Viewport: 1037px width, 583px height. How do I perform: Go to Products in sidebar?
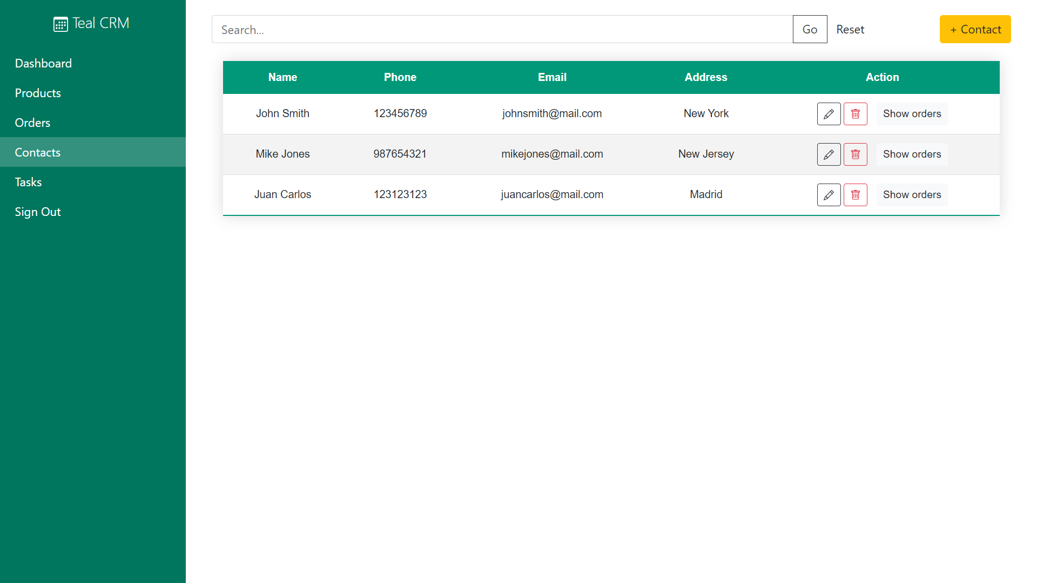pyautogui.click(x=38, y=93)
